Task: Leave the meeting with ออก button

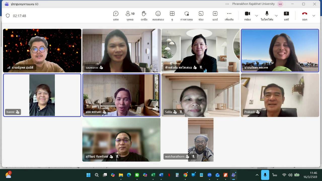Action: coord(304,16)
